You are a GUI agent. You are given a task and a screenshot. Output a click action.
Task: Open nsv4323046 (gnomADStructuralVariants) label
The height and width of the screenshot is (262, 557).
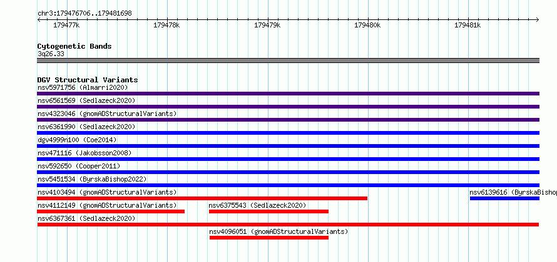(x=107, y=114)
